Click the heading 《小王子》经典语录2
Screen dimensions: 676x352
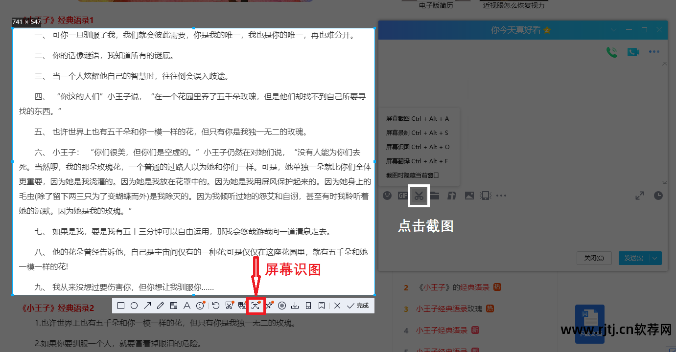[58, 308]
